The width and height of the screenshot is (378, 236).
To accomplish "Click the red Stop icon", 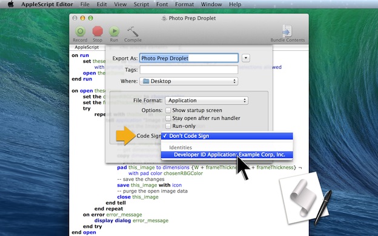I will [98, 31].
